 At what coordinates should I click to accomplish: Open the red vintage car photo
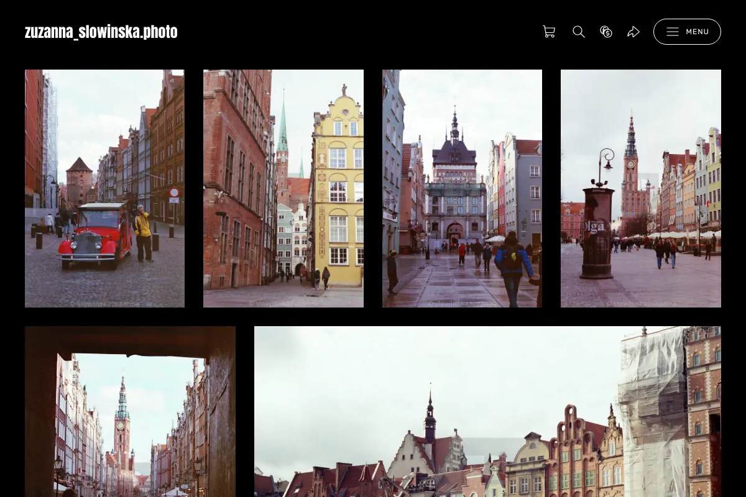pos(104,188)
